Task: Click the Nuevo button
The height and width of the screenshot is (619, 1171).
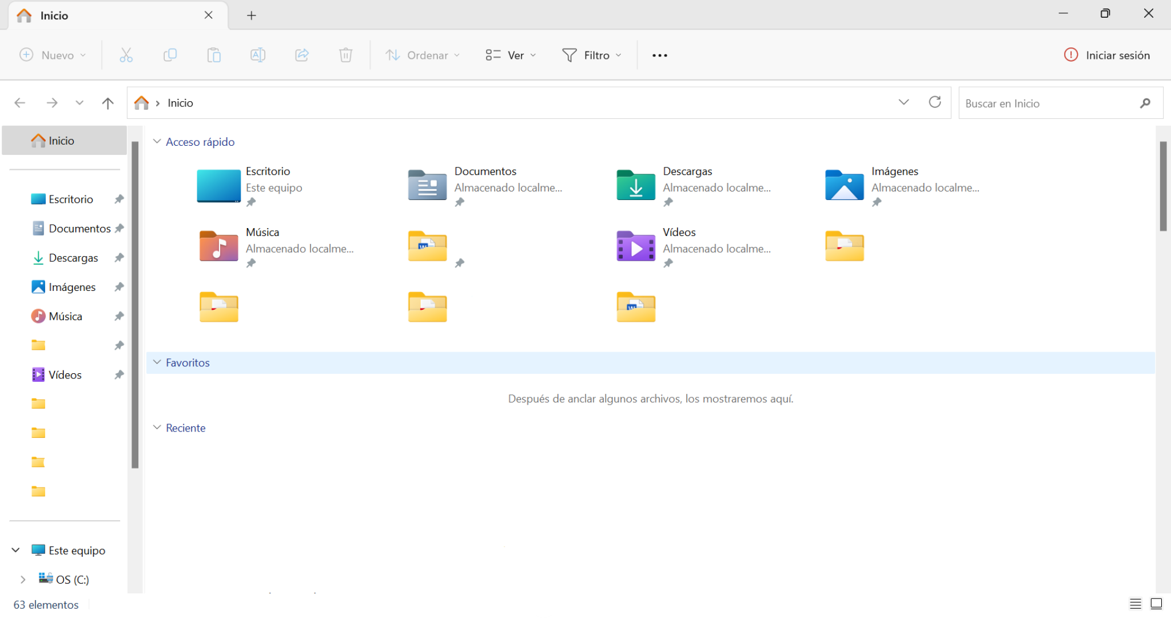Action: point(53,55)
